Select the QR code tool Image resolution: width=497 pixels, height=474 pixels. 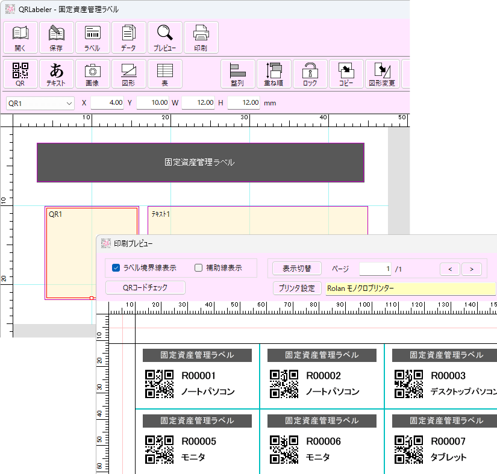pyautogui.click(x=20, y=73)
